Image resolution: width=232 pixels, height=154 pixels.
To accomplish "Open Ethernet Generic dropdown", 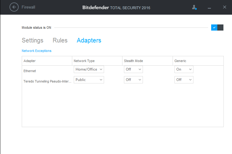I will click(184, 69).
